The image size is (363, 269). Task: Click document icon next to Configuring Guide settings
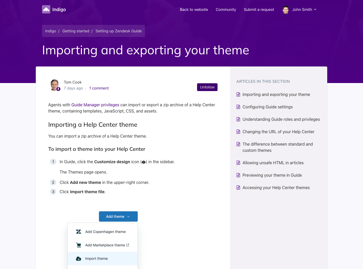point(238,107)
